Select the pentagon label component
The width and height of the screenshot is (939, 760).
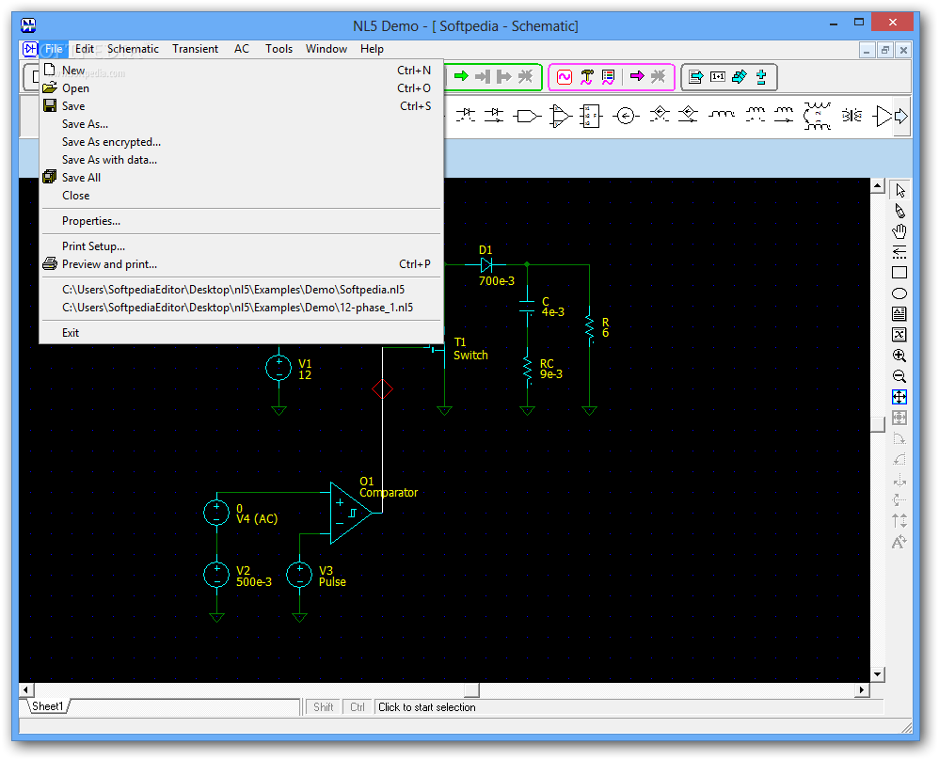(527, 116)
